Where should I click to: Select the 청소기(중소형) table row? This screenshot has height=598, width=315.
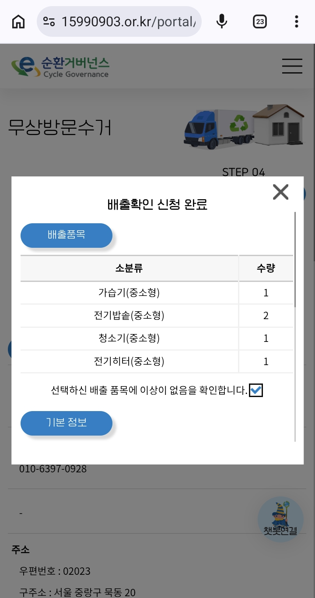(x=157, y=338)
